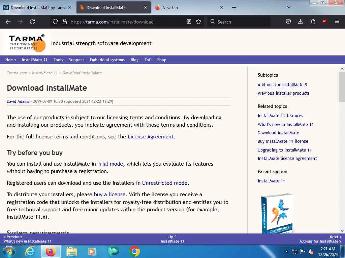
Task: Go to Next: Add-ons for InstallMate 9
Action: click(320, 239)
